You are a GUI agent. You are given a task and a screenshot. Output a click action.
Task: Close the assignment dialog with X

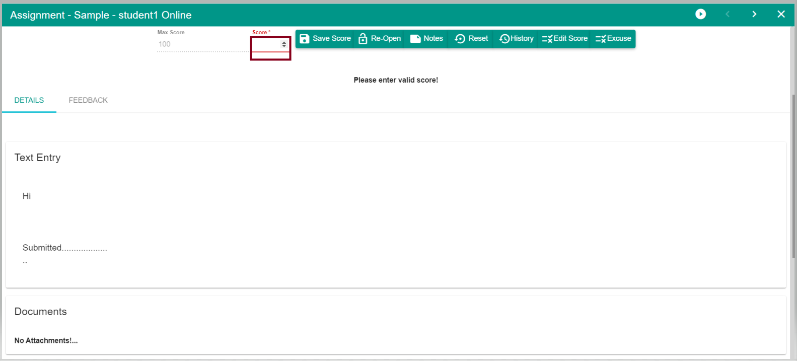tap(781, 14)
